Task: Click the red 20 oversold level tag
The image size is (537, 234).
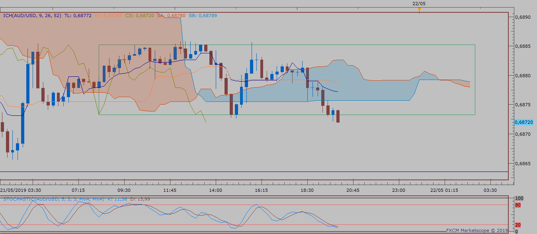Action: (x=518, y=225)
